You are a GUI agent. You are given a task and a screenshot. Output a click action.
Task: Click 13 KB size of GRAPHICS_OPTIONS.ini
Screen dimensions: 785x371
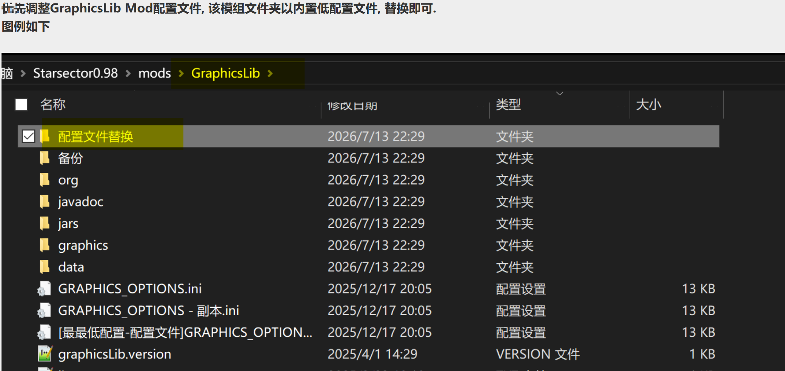point(699,289)
